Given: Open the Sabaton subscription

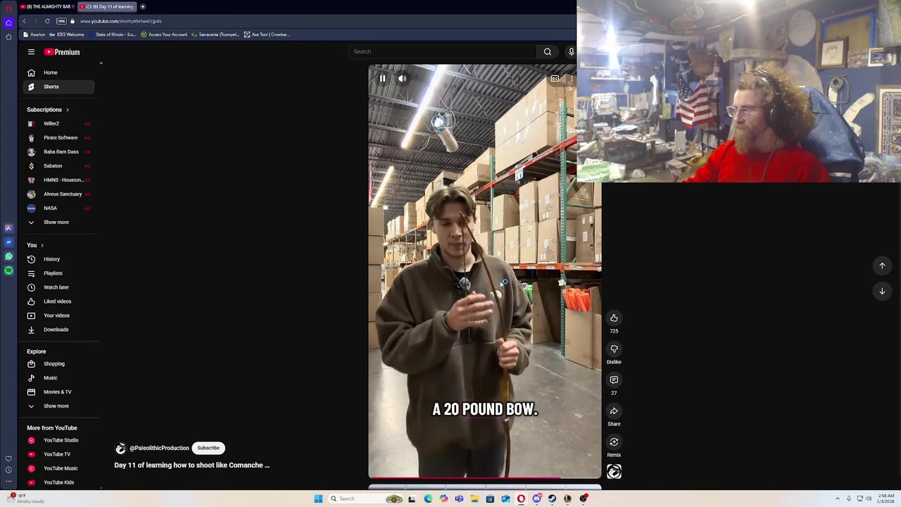Looking at the screenshot, I should (x=59, y=166).
